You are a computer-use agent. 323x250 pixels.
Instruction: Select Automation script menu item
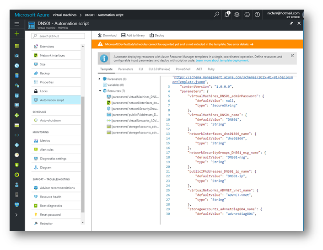56,100
